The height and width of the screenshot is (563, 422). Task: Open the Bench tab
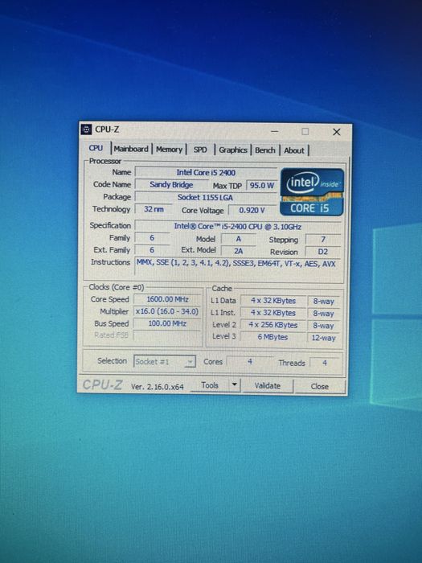pyautogui.click(x=264, y=150)
